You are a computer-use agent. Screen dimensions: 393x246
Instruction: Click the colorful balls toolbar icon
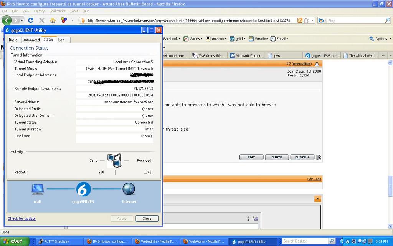[64, 20]
